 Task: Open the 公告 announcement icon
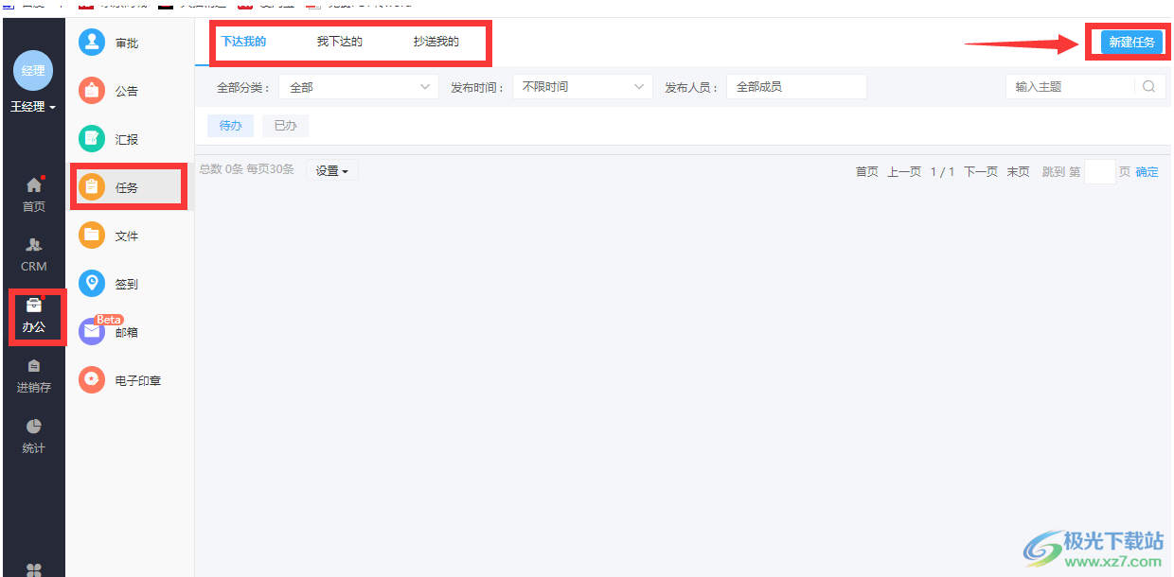92,91
